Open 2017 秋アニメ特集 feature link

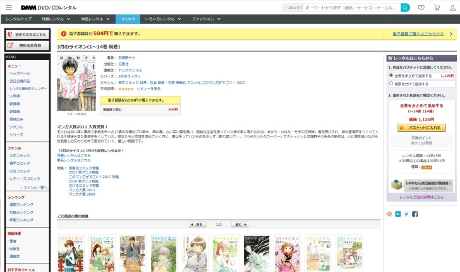(83, 172)
